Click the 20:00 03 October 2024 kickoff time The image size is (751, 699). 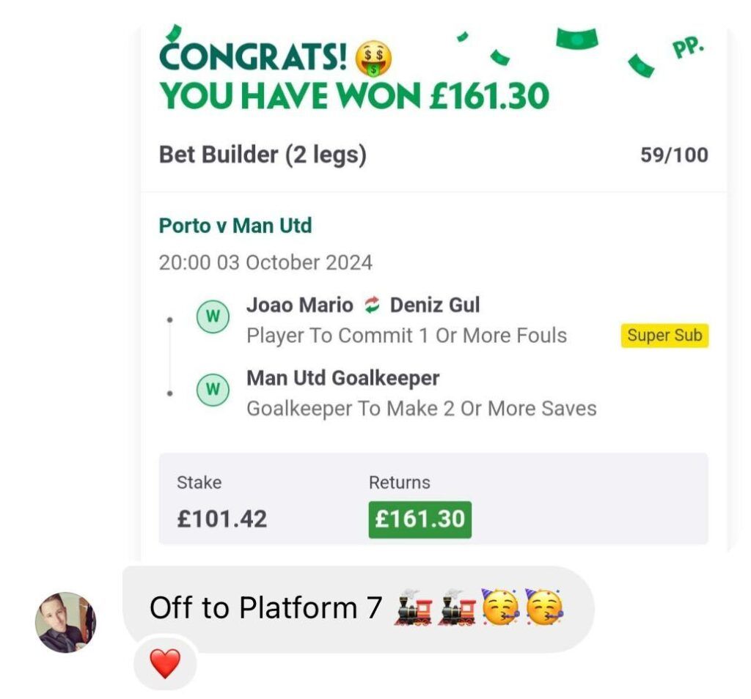[265, 262]
